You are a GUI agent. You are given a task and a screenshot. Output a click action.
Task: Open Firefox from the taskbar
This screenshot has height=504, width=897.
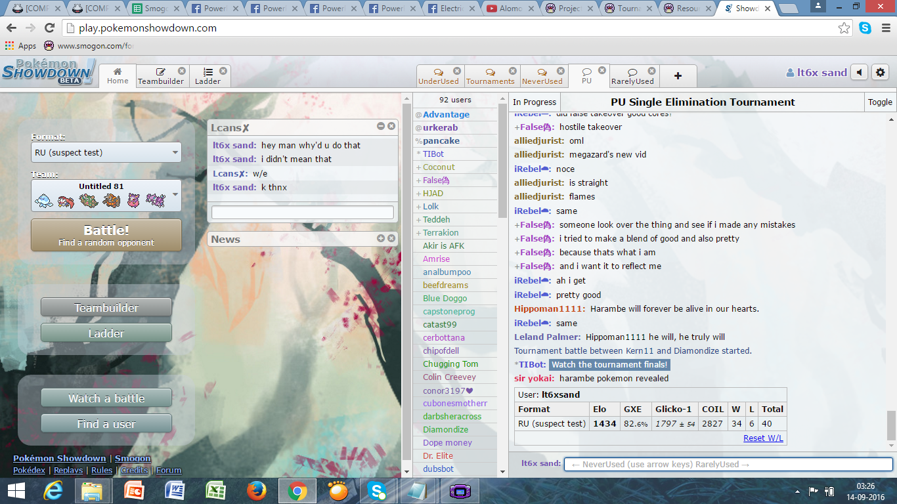click(x=256, y=491)
